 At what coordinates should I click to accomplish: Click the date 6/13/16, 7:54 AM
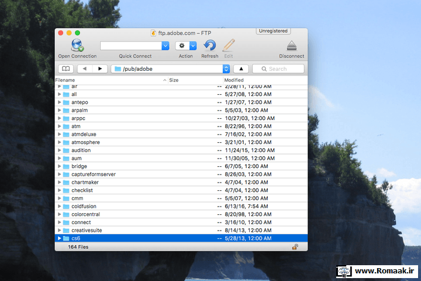tap(246, 206)
